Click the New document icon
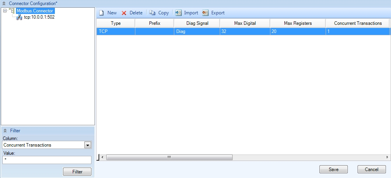This screenshot has height=178, width=391. [x=102, y=13]
